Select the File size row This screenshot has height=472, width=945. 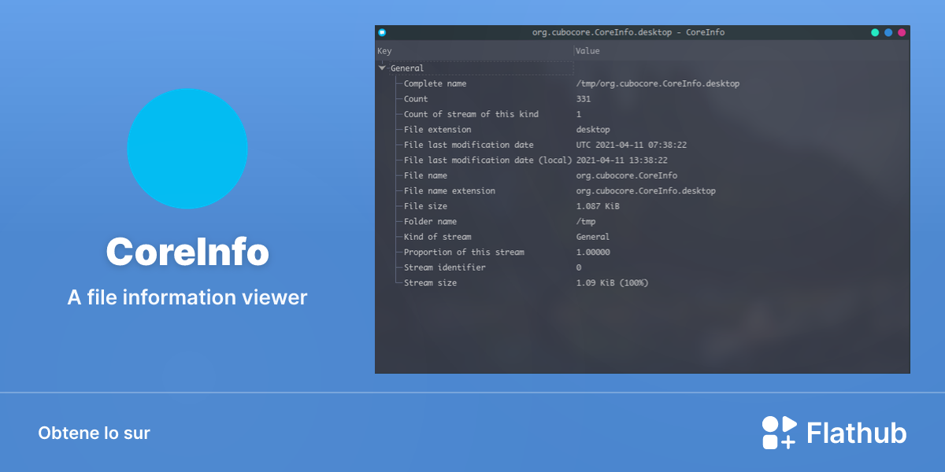[x=643, y=206]
